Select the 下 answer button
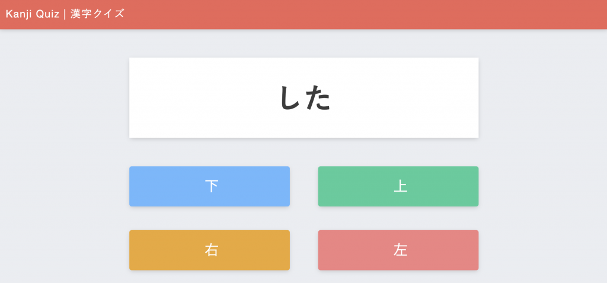Image resolution: width=607 pixels, height=283 pixels. pyautogui.click(x=209, y=186)
